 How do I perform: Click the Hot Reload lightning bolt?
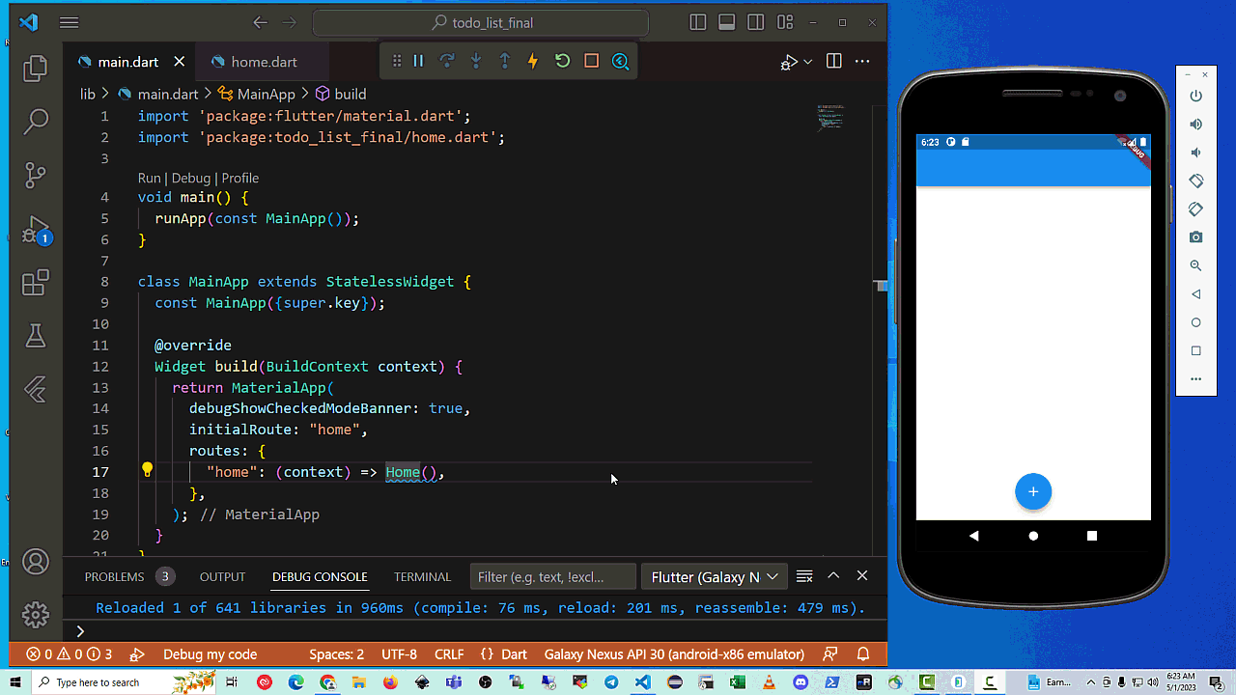(533, 62)
